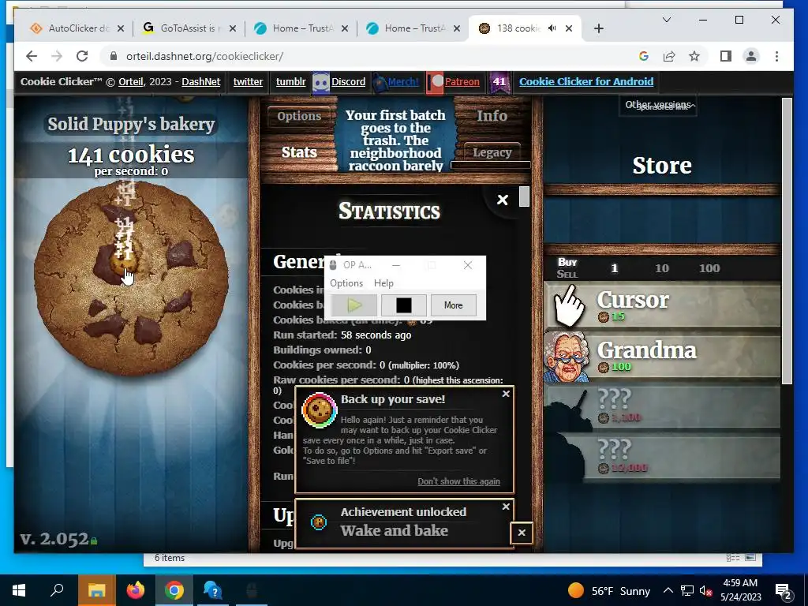This screenshot has width=808, height=606.
Task: Mute the Cookie Clicker tab audio icon
Action: [552, 28]
